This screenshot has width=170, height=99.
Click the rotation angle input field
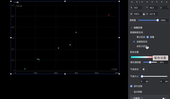click(x=164, y=8)
